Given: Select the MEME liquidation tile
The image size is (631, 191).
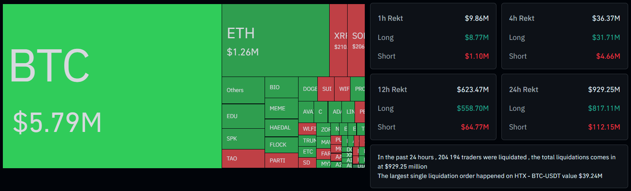Looking at the screenshot, I should point(281,108).
